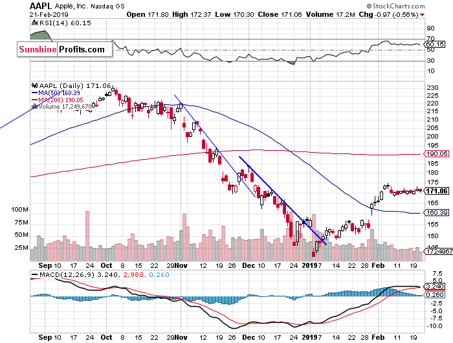Click the date '21-Feb-2019'

(x=49, y=14)
